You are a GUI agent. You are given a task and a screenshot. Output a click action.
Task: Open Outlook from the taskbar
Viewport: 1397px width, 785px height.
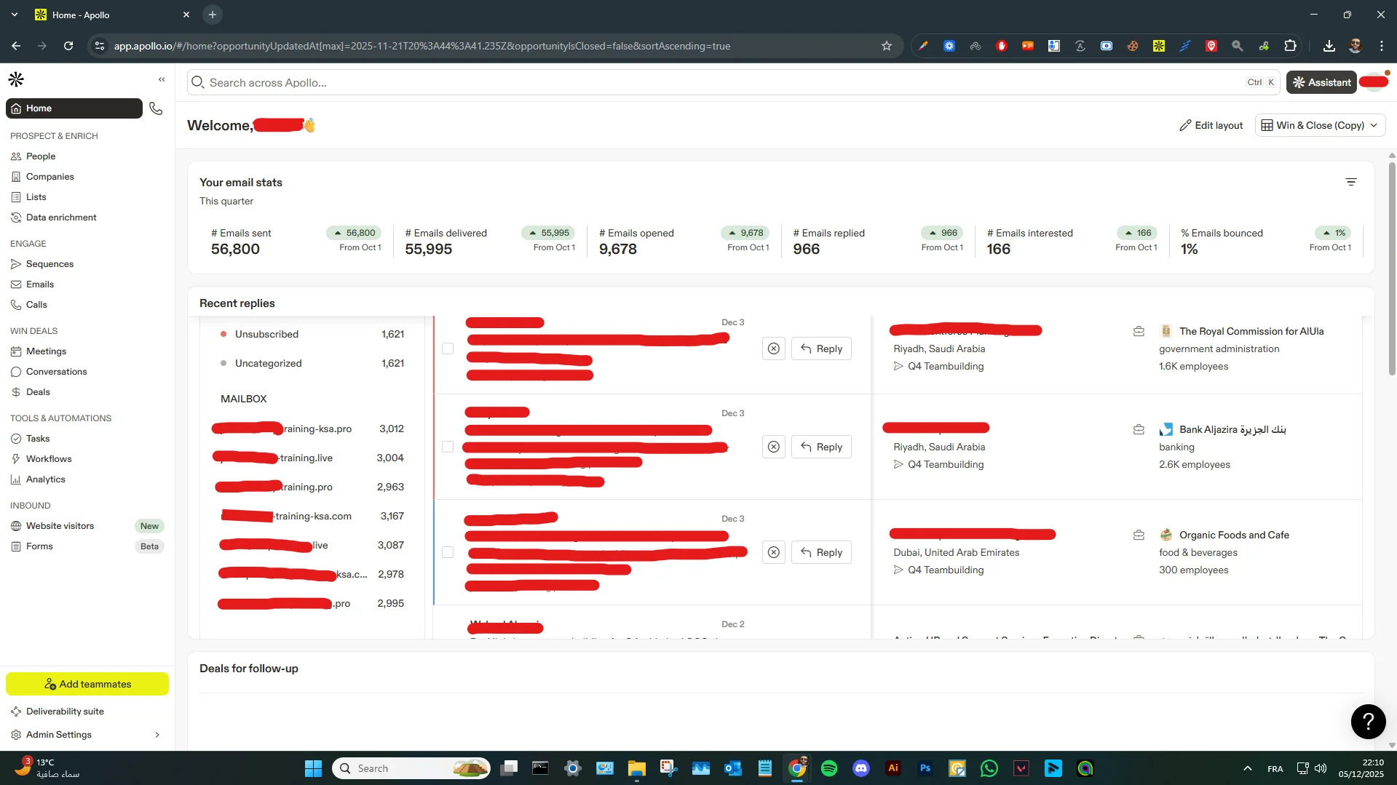[733, 768]
